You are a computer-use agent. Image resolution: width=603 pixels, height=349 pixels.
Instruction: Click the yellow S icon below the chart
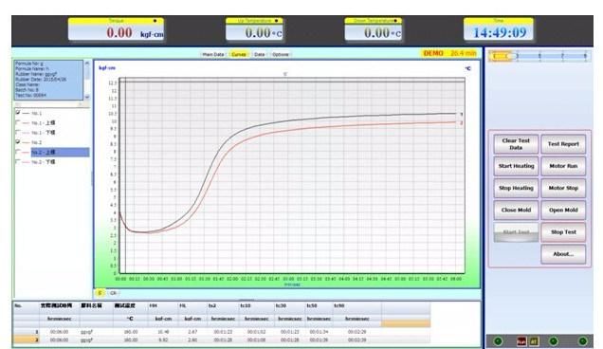[x=100, y=293]
